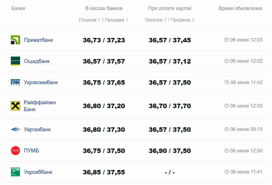Open the Укрэксимбанк link
The width and height of the screenshot is (272, 185).
(x=41, y=82)
